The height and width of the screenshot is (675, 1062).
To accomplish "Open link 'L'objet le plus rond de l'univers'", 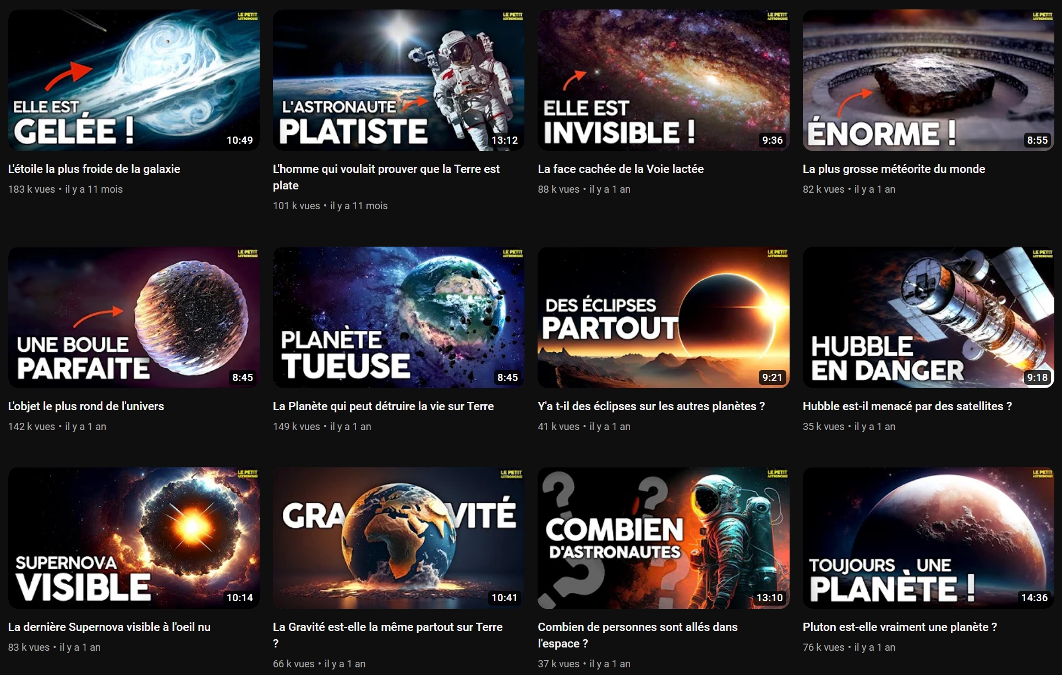I will [86, 406].
